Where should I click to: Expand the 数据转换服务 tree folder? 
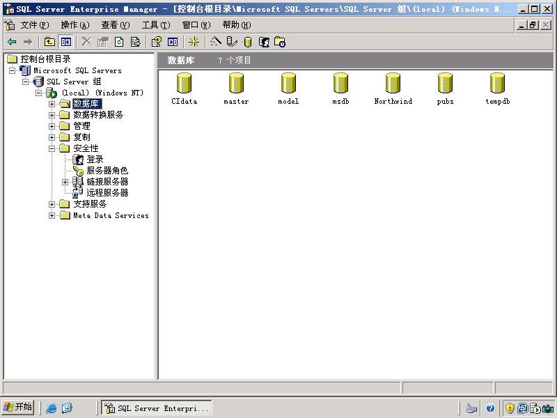tap(52, 115)
